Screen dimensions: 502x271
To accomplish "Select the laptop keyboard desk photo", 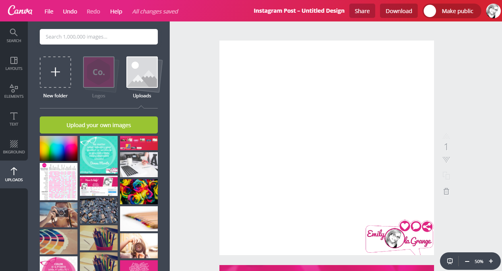I will click(x=139, y=165).
